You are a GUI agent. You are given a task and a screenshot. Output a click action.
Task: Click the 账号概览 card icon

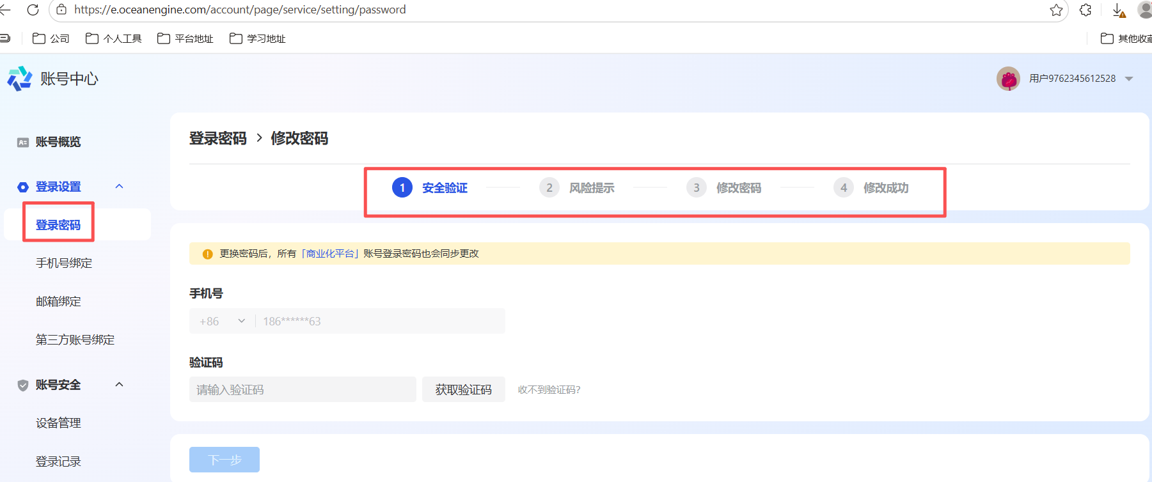[x=23, y=142]
